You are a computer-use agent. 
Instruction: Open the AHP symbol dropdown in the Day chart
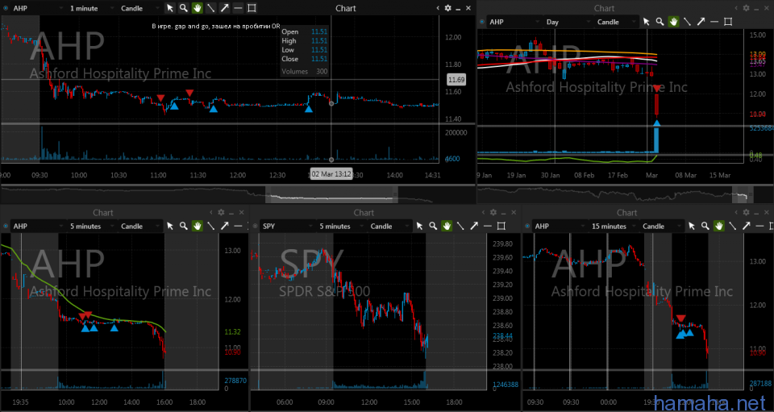(x=514, y=22)
